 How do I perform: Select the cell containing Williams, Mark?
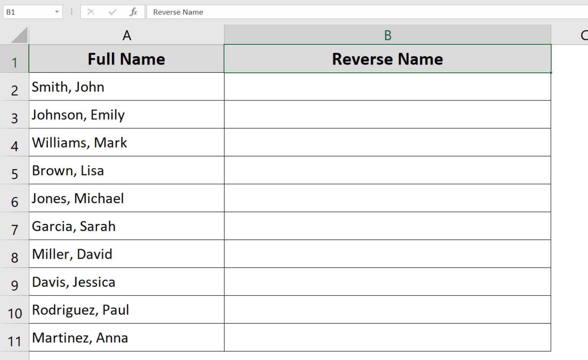126,143
